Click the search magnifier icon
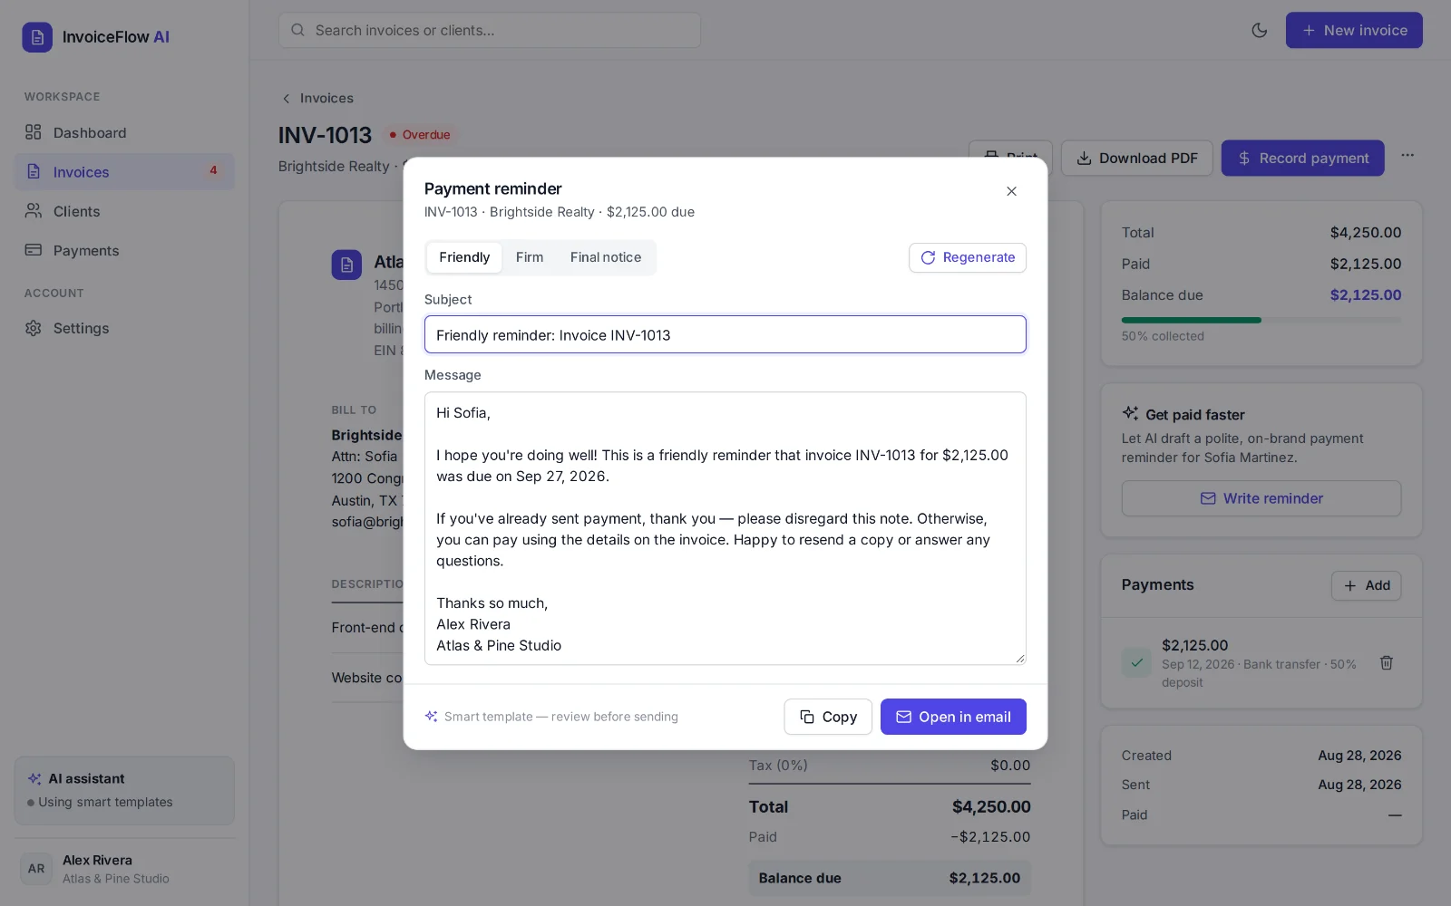Image resolution: width=1451 pixels, height=906 pixels. [297, 30]
